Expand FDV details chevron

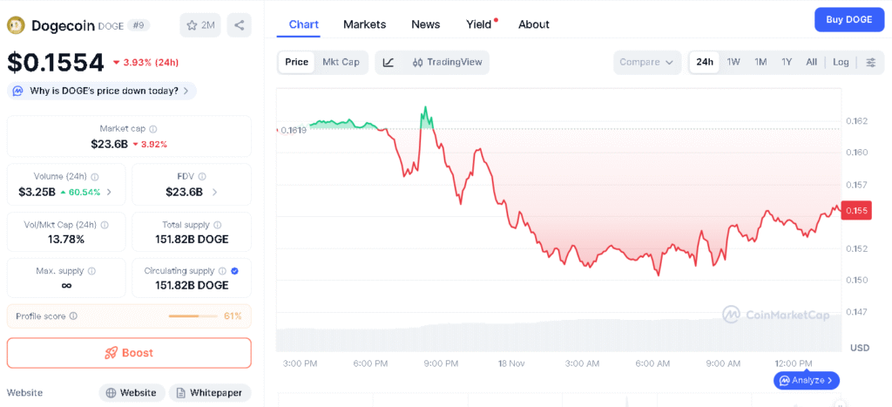point(214,192)
